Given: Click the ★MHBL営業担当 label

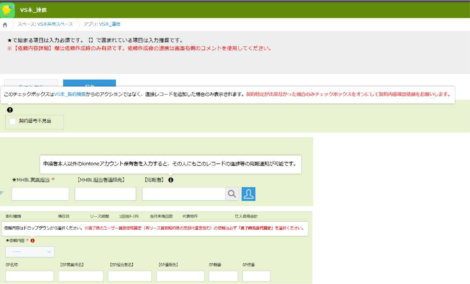Looking at the screenshot, I should click(31, 180).
